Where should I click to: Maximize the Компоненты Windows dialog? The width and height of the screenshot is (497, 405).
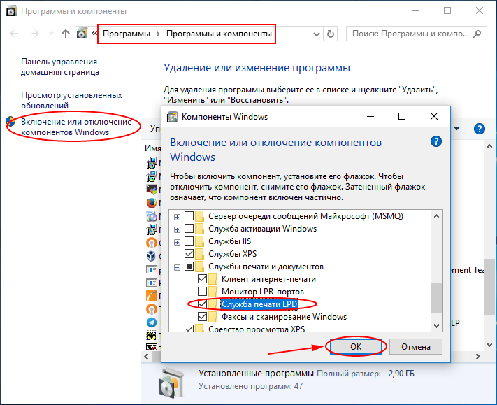402,116
